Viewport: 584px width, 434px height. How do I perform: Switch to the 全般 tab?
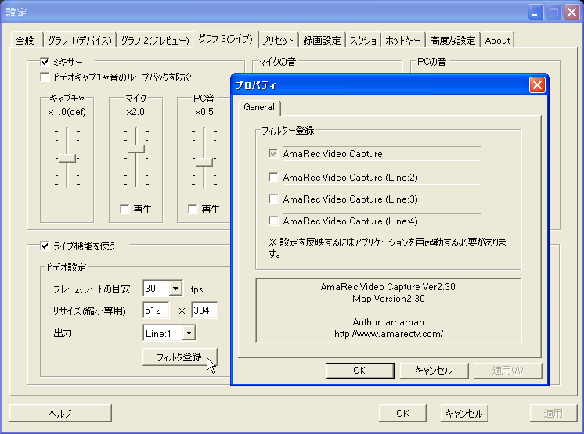click(x=25, y=40)
